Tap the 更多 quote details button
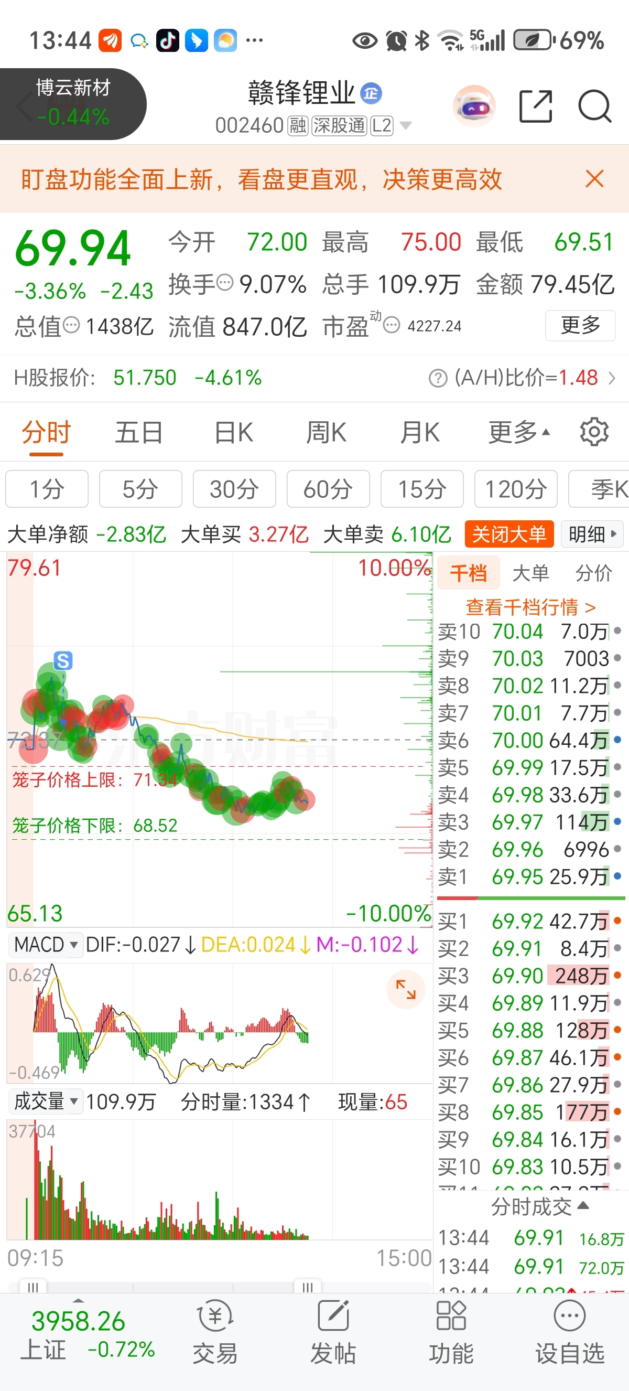629x1391 pixels. pos(580,325)
